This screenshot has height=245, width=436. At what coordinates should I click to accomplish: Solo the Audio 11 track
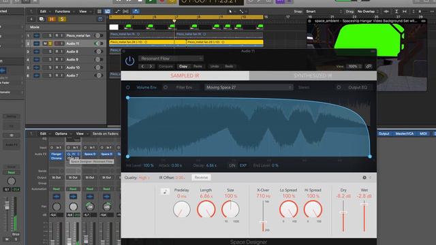click(50, 44)
